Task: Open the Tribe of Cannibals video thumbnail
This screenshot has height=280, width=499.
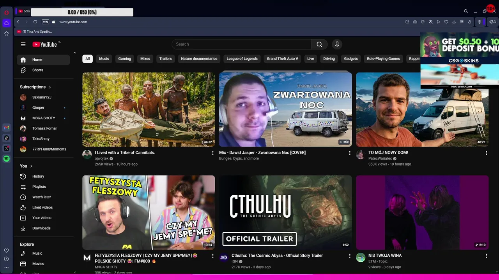Action: (x=149, y=110)
